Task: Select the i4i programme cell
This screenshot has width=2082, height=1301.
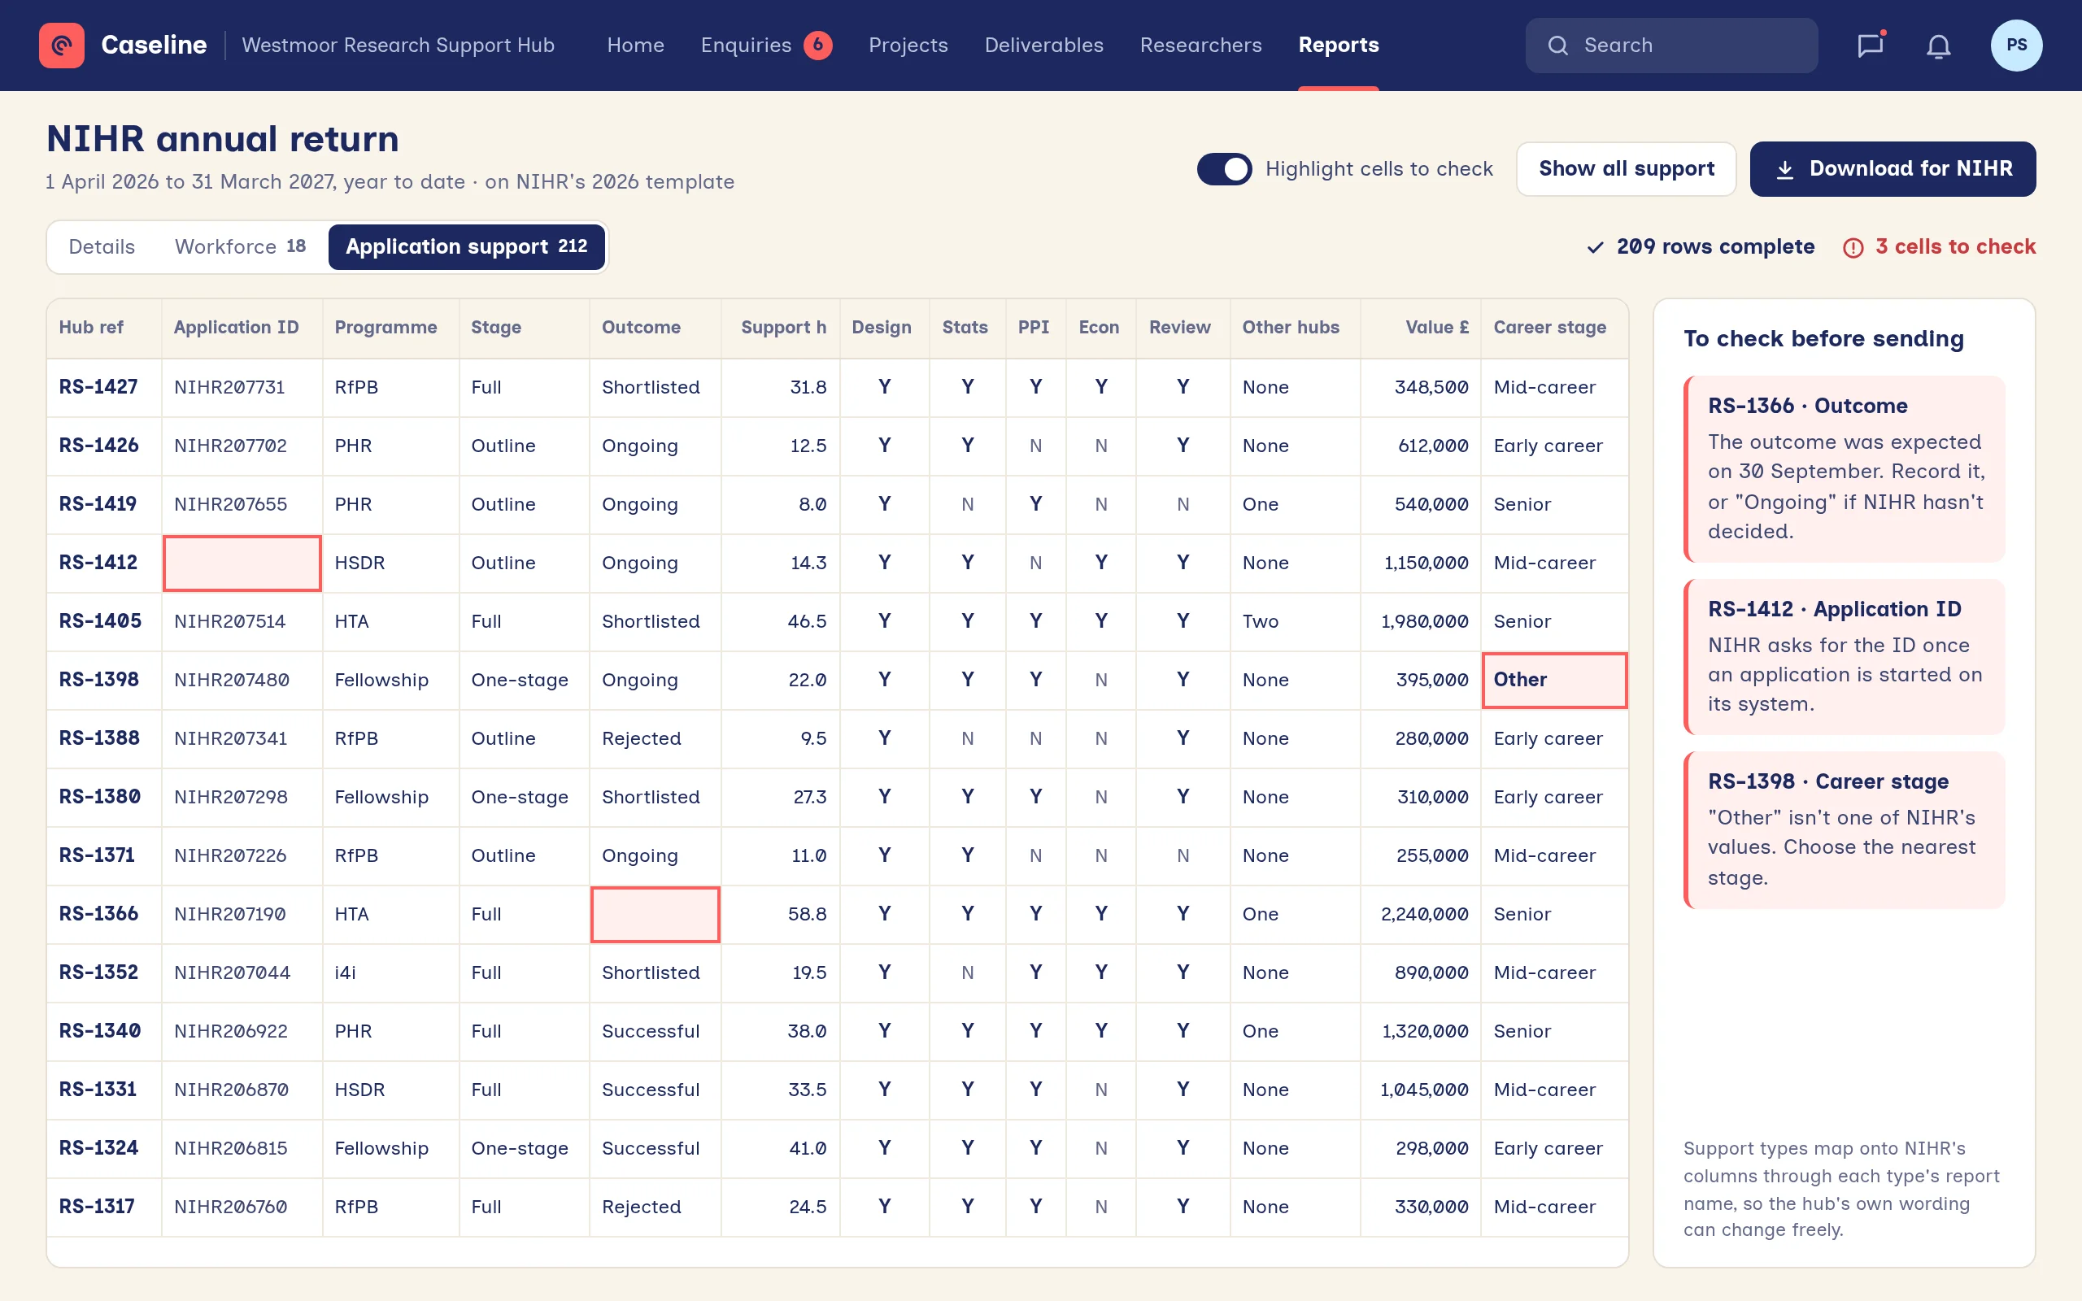Action: pos(390,972)
